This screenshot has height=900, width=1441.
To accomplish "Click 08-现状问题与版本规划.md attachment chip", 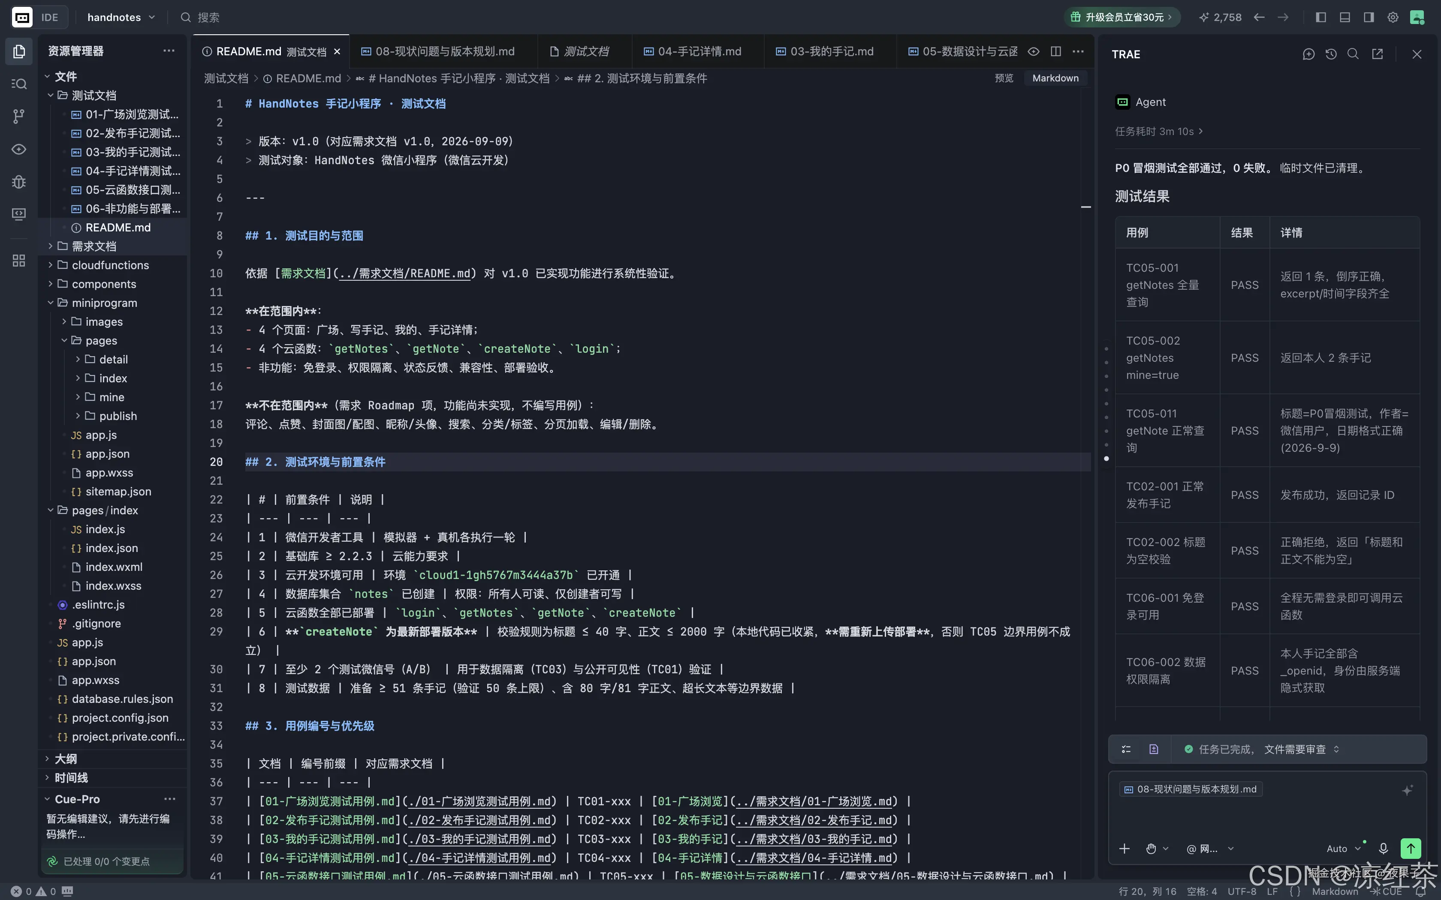I will point(1190,789).
